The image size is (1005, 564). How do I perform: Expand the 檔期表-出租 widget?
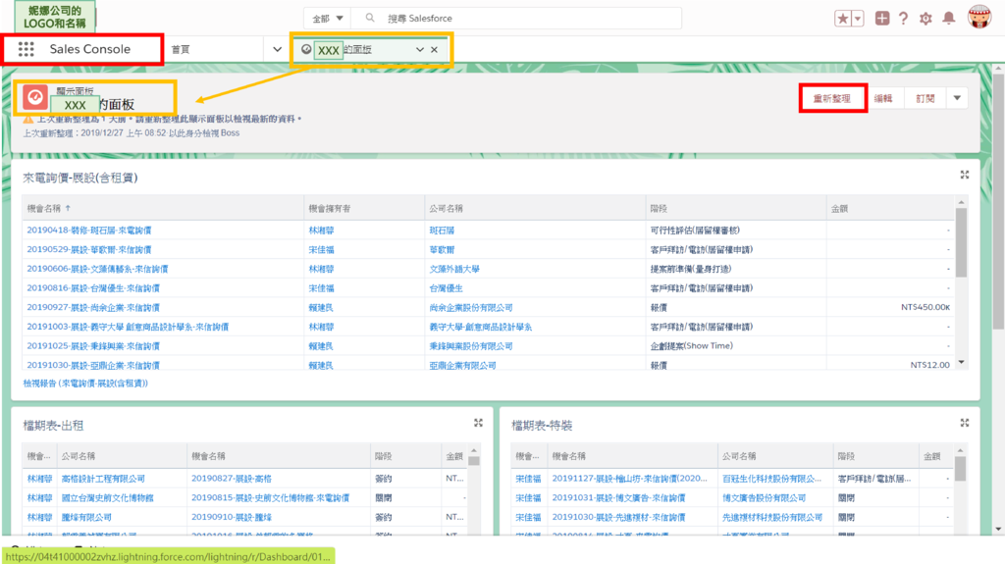pyautogui.click(x=478, y=423)
